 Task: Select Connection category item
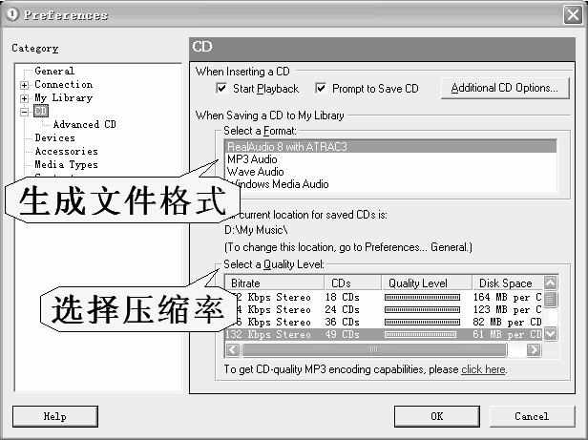click(x=64, y=84)
